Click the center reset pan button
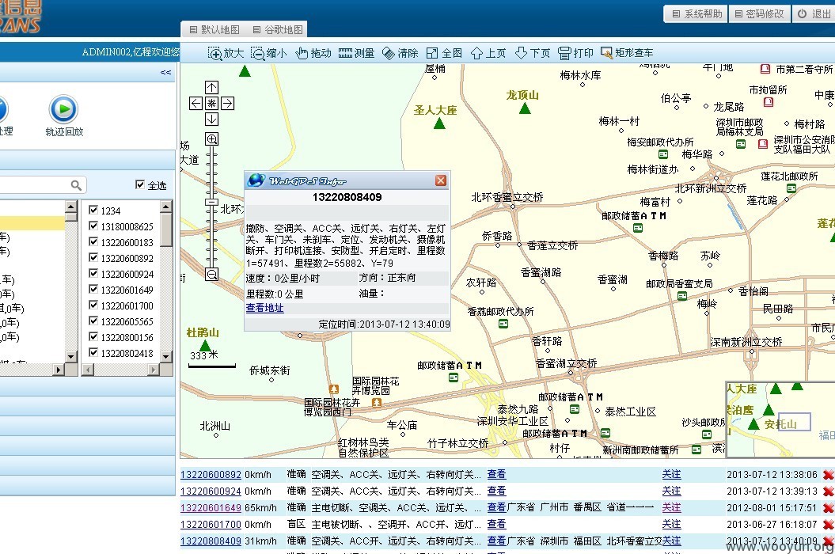 [x=211, y=104]
